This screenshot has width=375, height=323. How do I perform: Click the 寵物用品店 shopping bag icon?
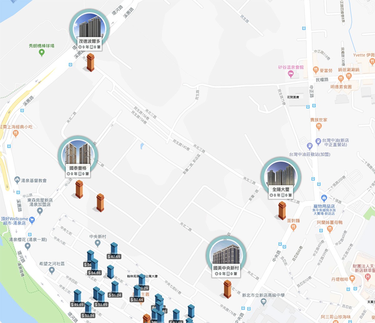click(x=324, y=198)
